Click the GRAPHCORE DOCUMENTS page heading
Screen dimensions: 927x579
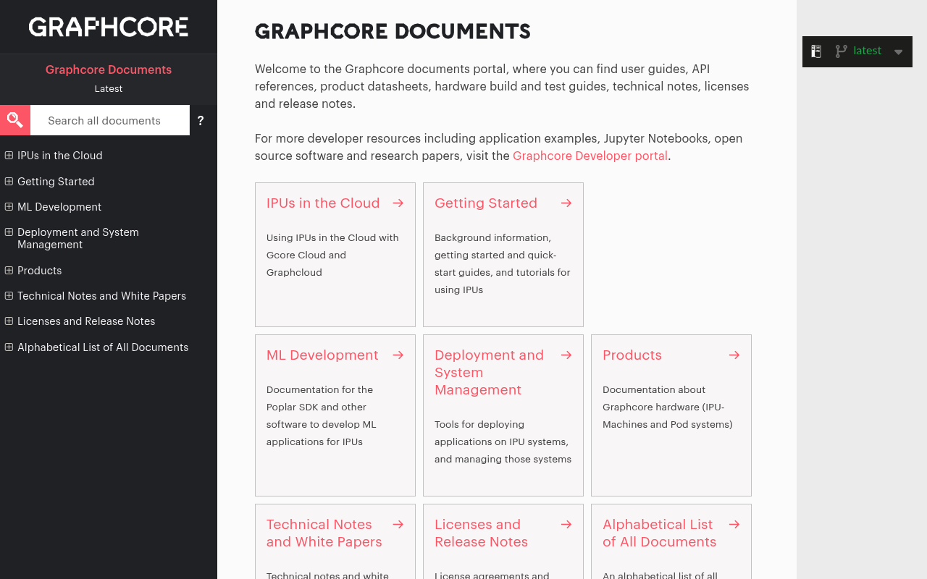pos(393,32)
